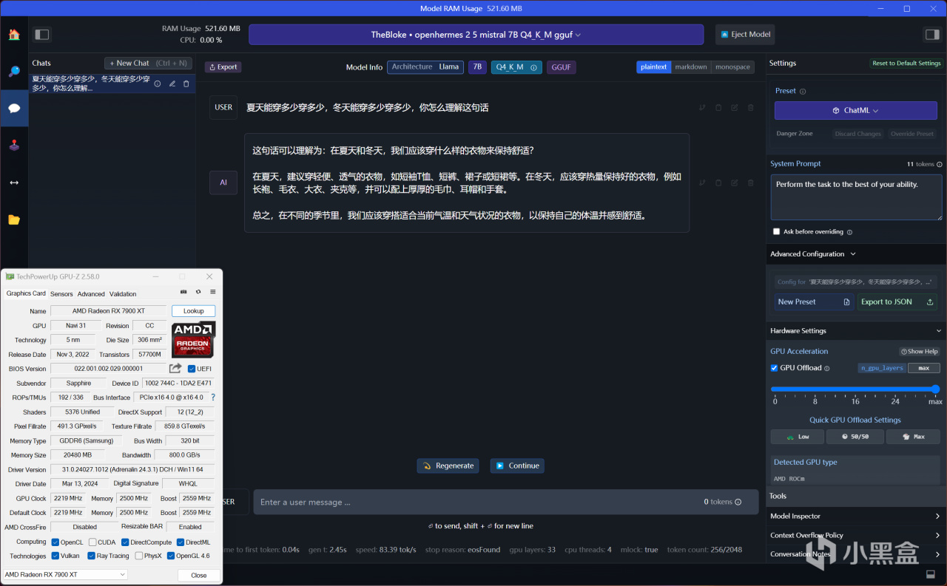Toggle the right settings sidebar panel icon

coord(931,34)
